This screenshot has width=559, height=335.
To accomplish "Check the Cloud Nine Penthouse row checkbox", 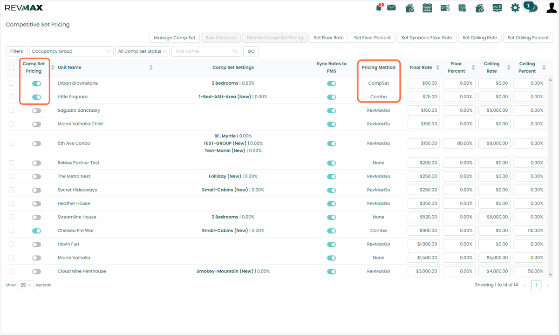I will pyautogui.click(x=11, y=271).
